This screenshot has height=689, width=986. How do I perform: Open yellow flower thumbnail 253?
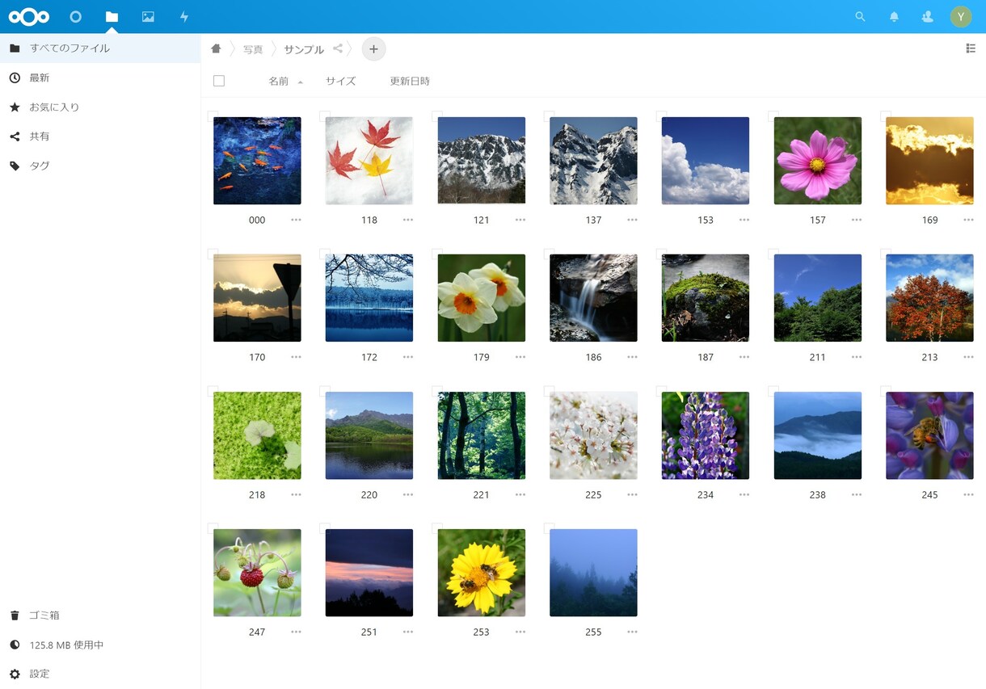point(481,573)
